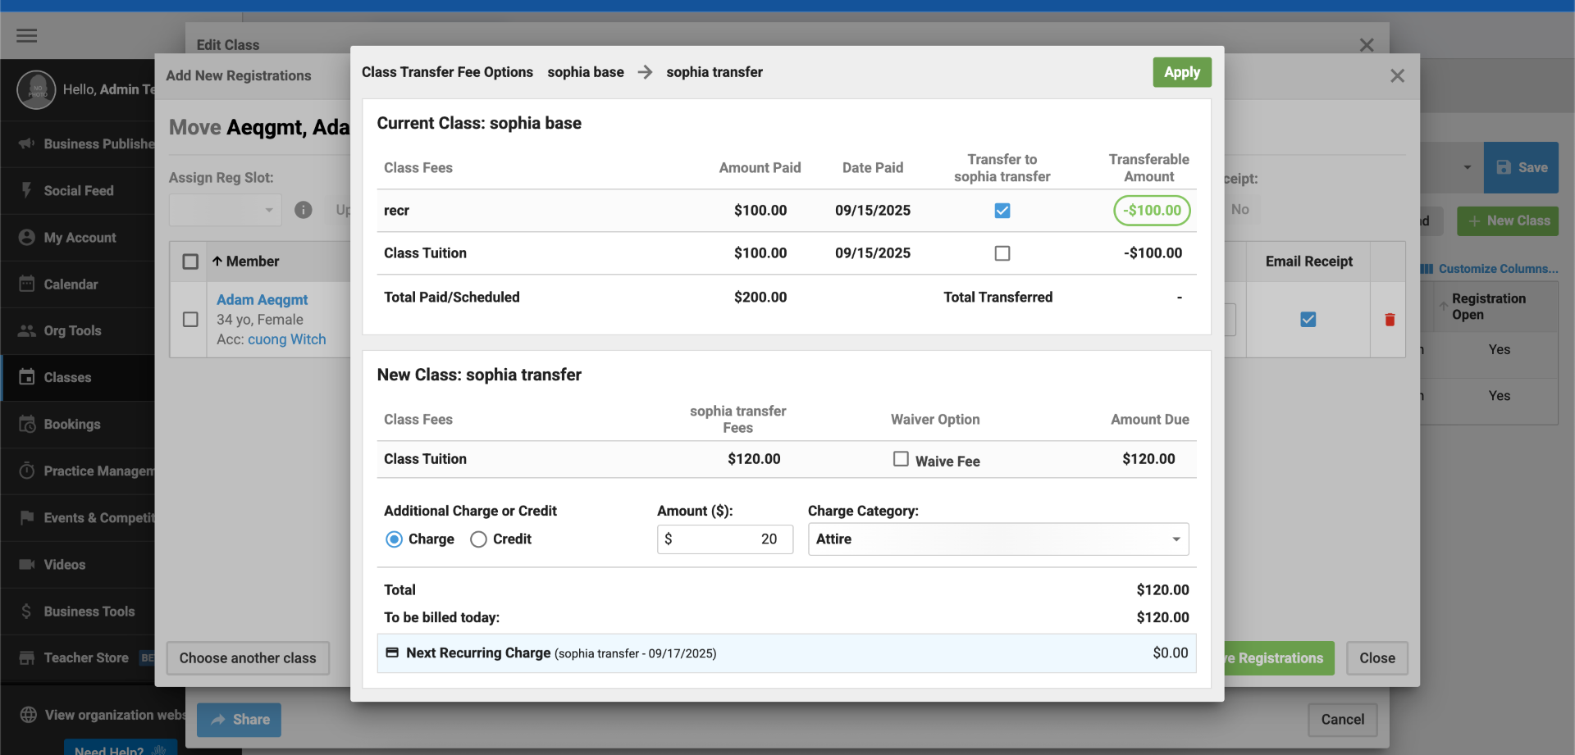Click the red trash delete icon

[x=1390, y=320]
